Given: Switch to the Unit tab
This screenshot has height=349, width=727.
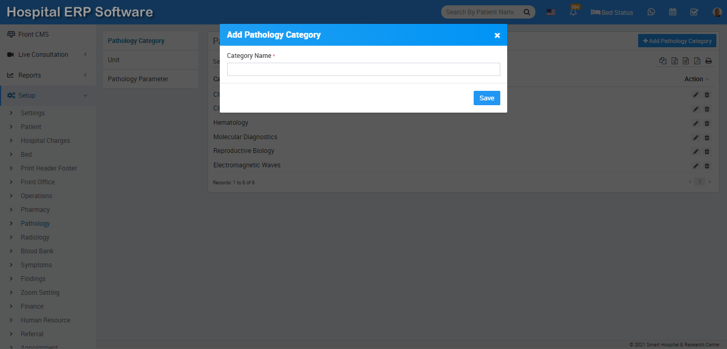Looking at the screenshot, I should click(114, 60).
